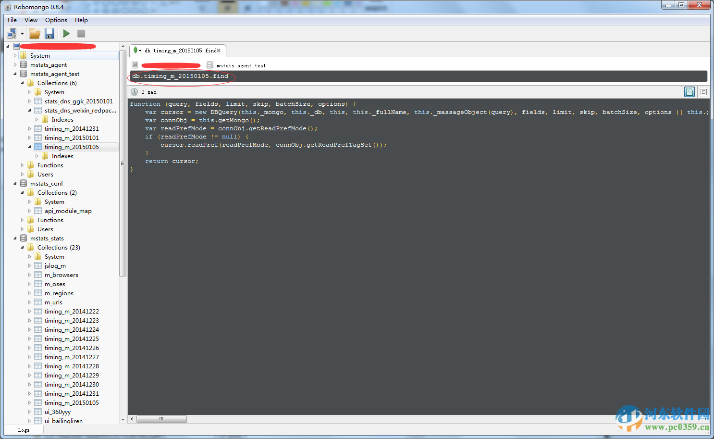Collapse the mstats_agent_test database
The width and height of the screenshot is (714, 439).
click(x=15, y=74)
